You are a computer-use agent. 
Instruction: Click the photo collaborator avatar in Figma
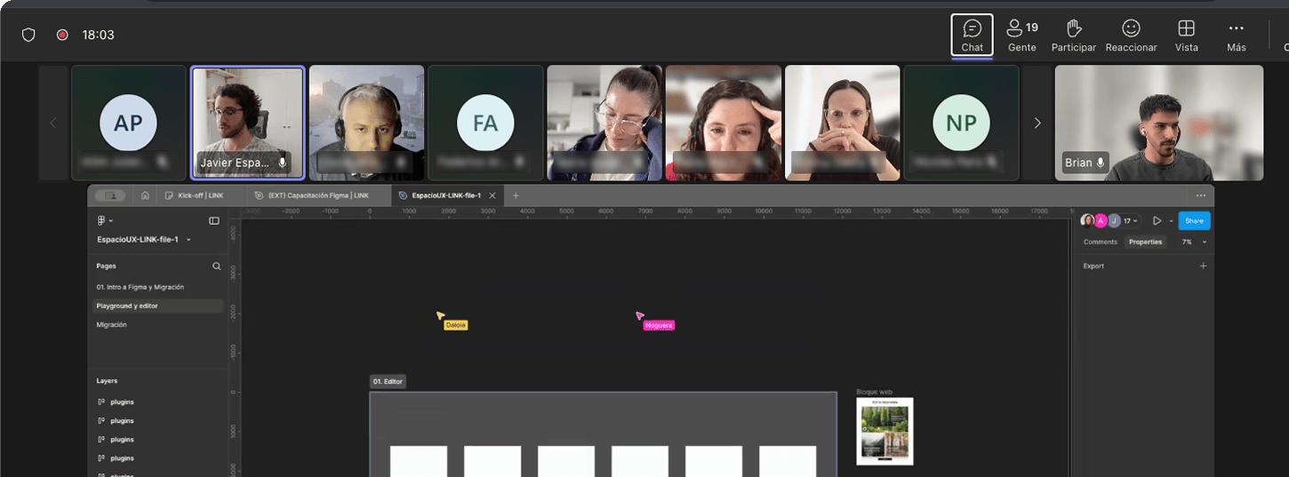pos(1087,220)
